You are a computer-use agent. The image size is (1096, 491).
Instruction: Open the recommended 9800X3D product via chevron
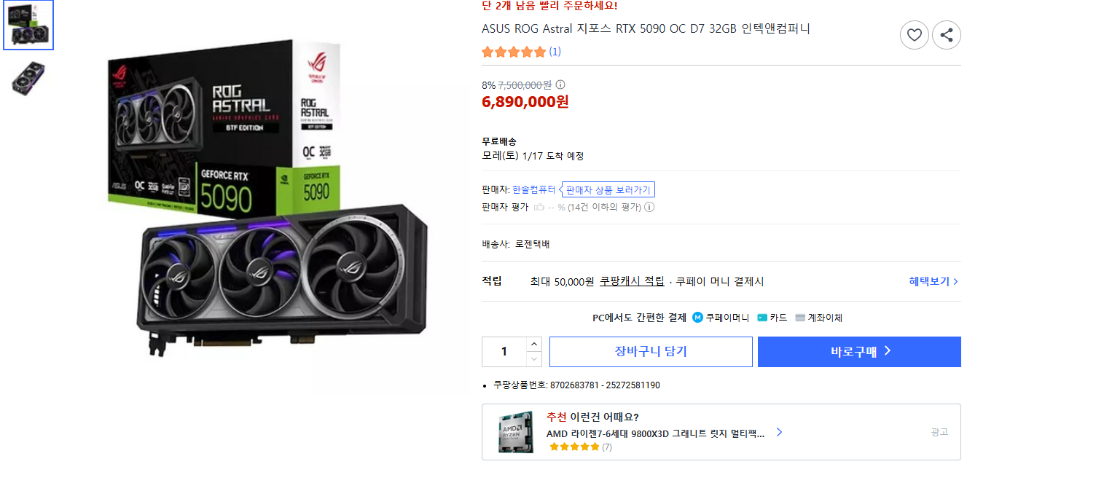[779, 431]
